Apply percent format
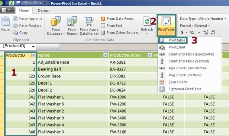This screenshot has height=136, width=229. point(192,32)
